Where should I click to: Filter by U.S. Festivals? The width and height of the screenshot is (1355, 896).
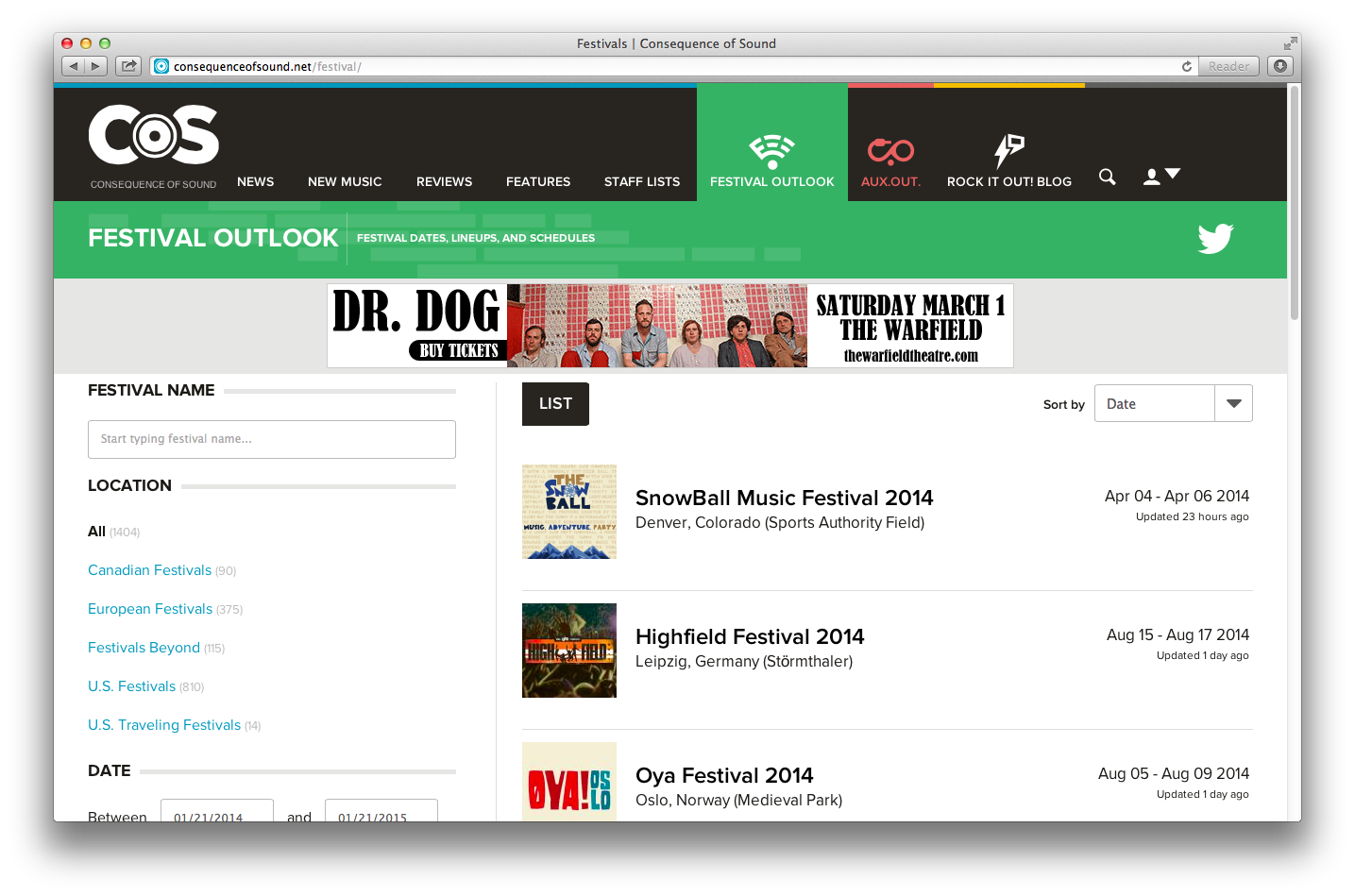[x=131, y=686]
